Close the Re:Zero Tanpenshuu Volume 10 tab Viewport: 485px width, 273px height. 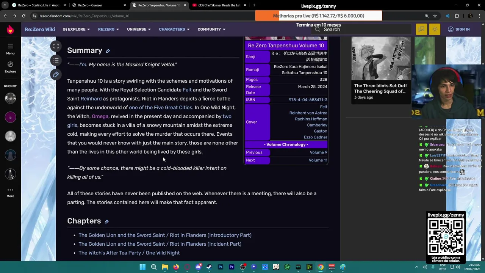185,5
